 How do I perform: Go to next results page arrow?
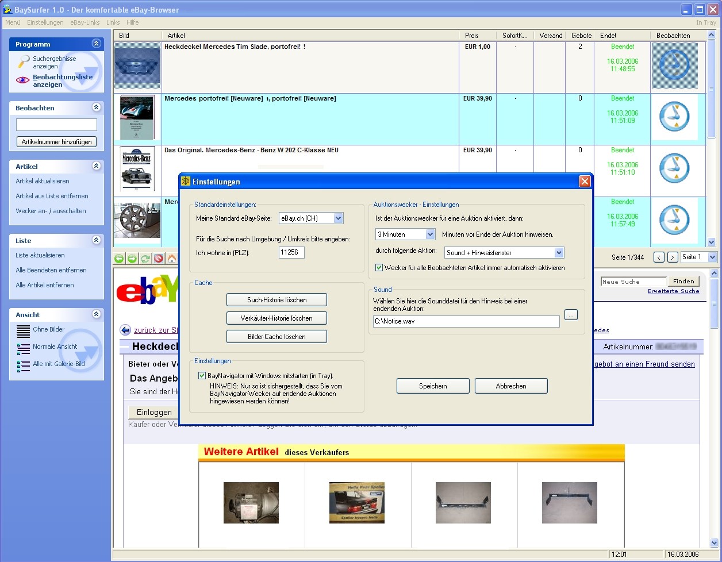pos(672,257)
